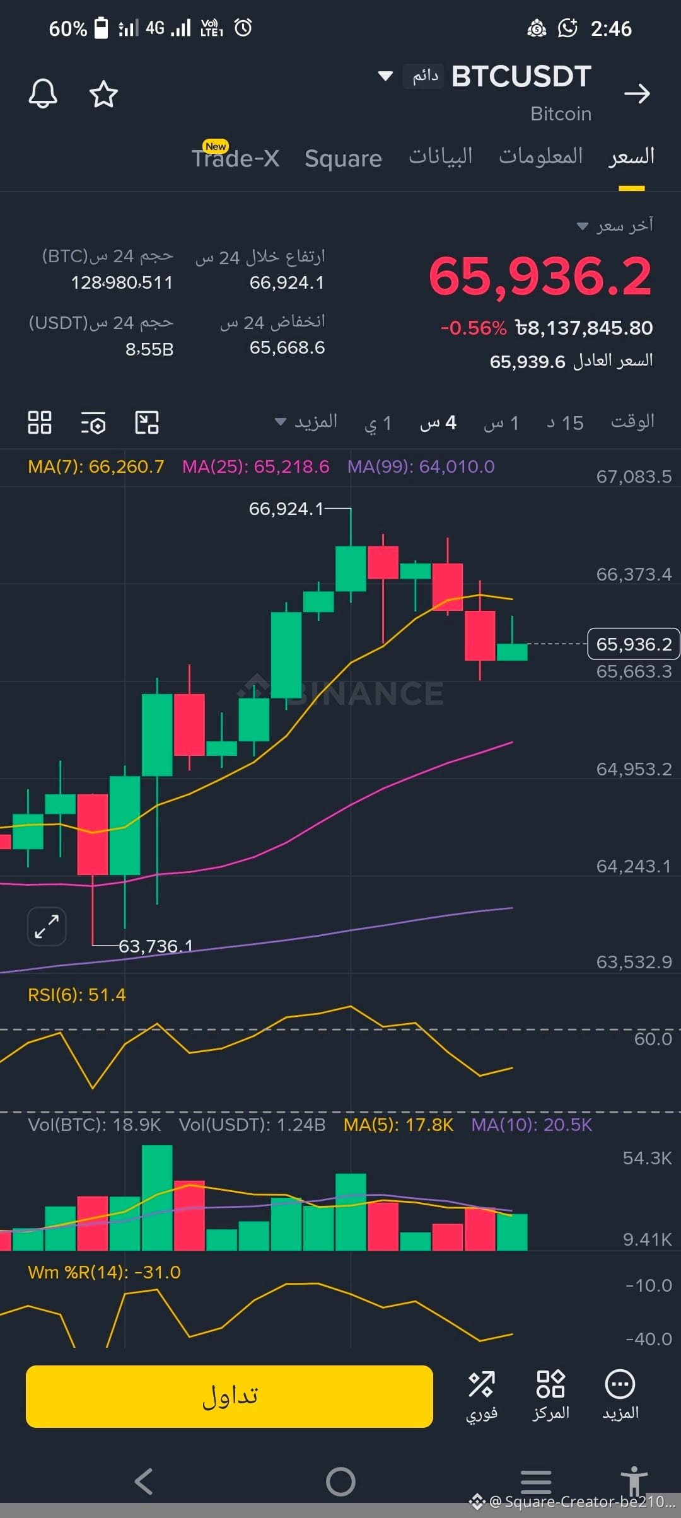
Task: Tap the Wm %R(14): -31.0 indicator label
Action: pos(104,1272)
